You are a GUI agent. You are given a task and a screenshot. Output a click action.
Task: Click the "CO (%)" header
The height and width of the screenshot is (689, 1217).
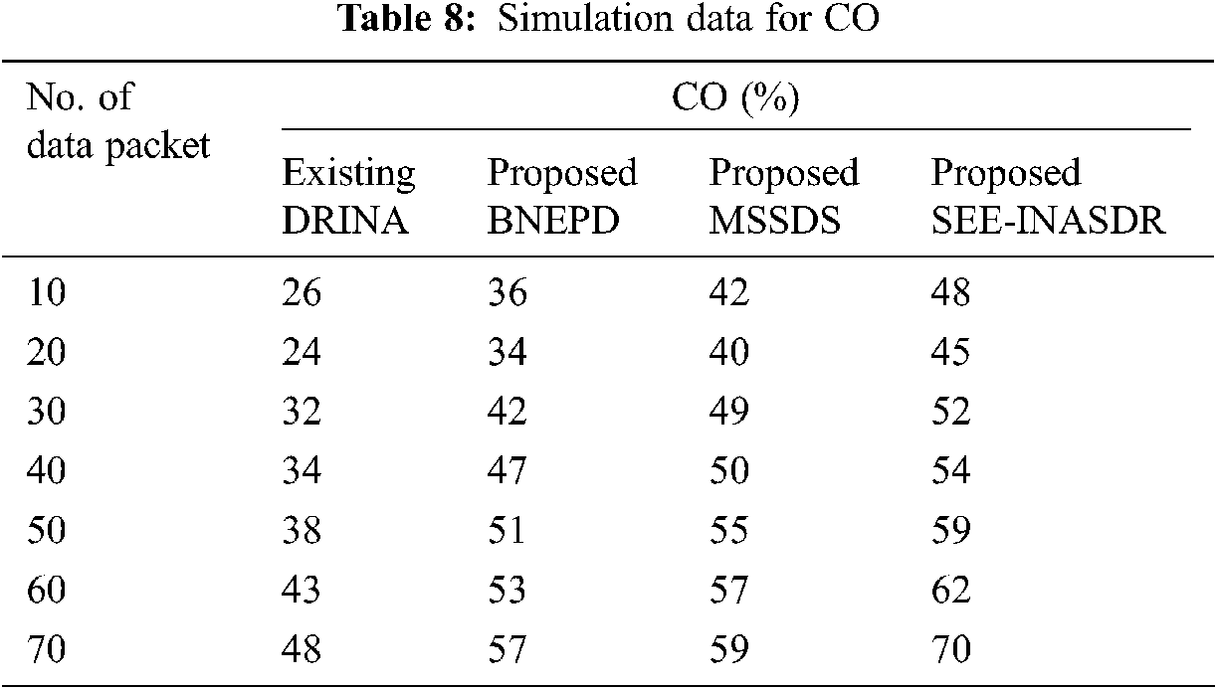click(736, 100)
